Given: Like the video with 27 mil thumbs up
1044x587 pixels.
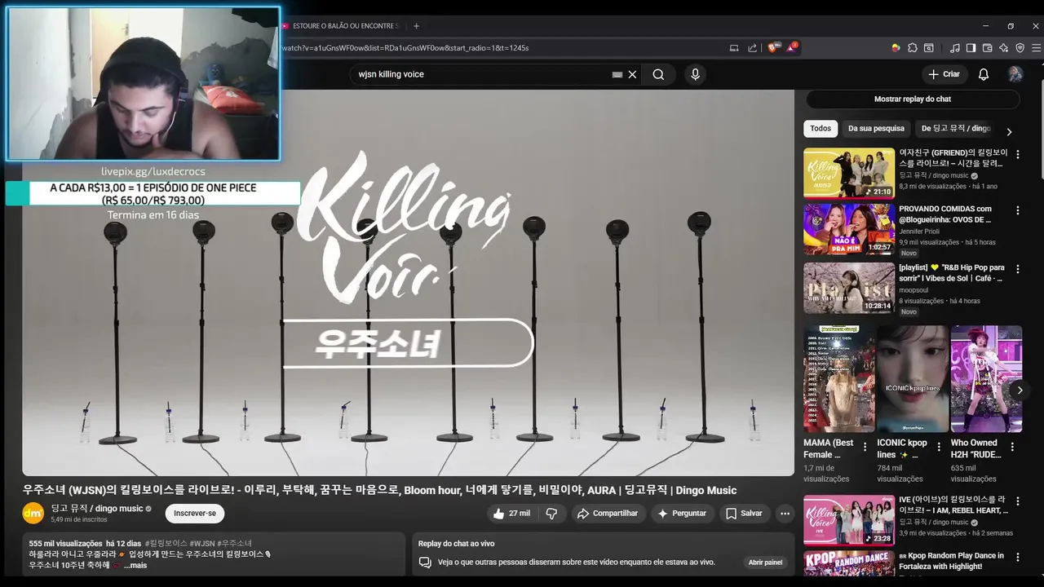Looking at the screenshot, I should (511, 514).
